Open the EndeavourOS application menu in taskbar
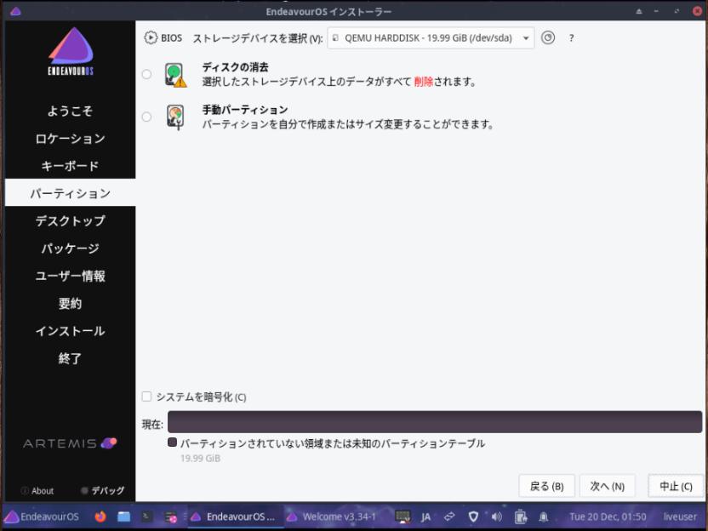The height and width of the screenshot is (531, 708). tap(42, 517)
